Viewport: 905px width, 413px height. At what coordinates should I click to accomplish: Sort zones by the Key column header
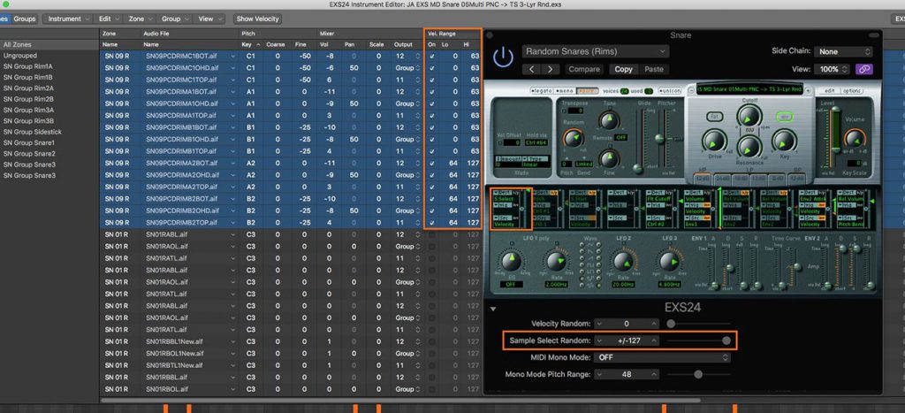pyautogui.click(x=249, y=44)
